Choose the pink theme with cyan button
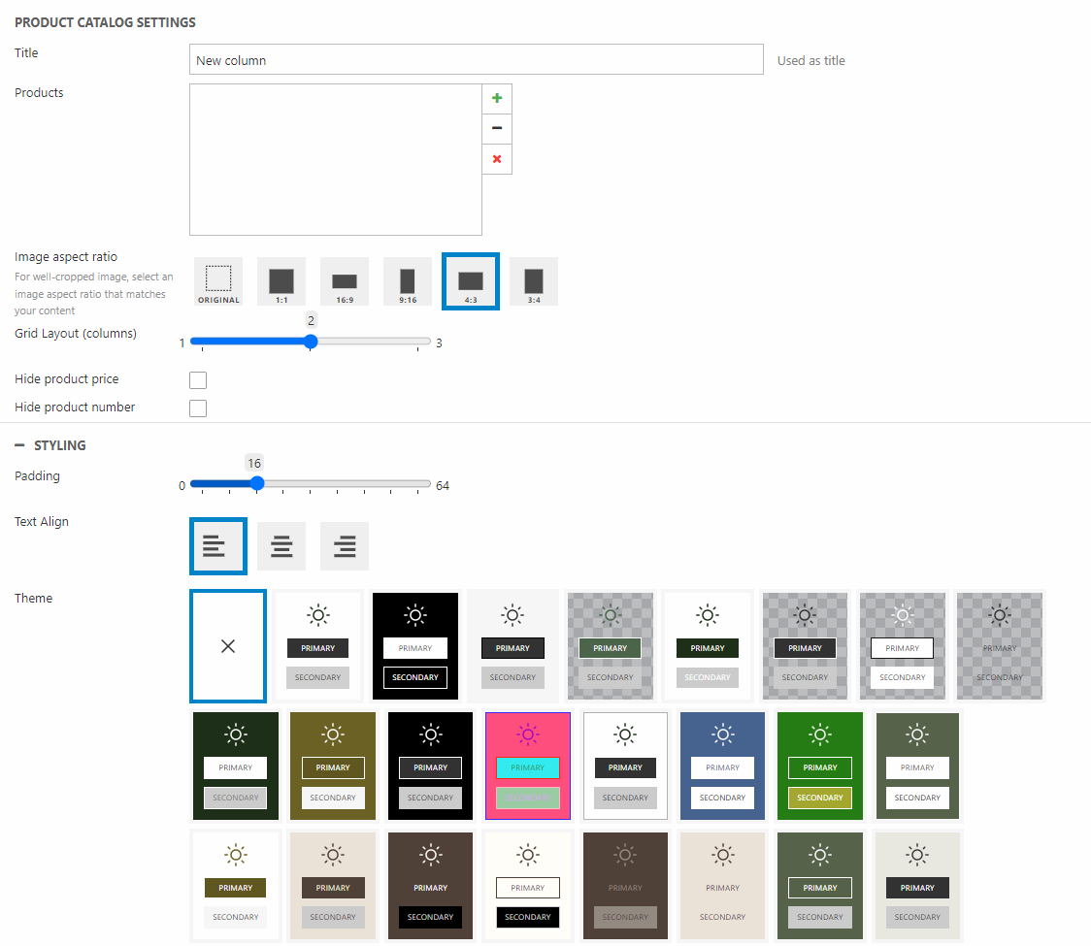The width and height of the screenshot is (1091, 946). (528, 766)
